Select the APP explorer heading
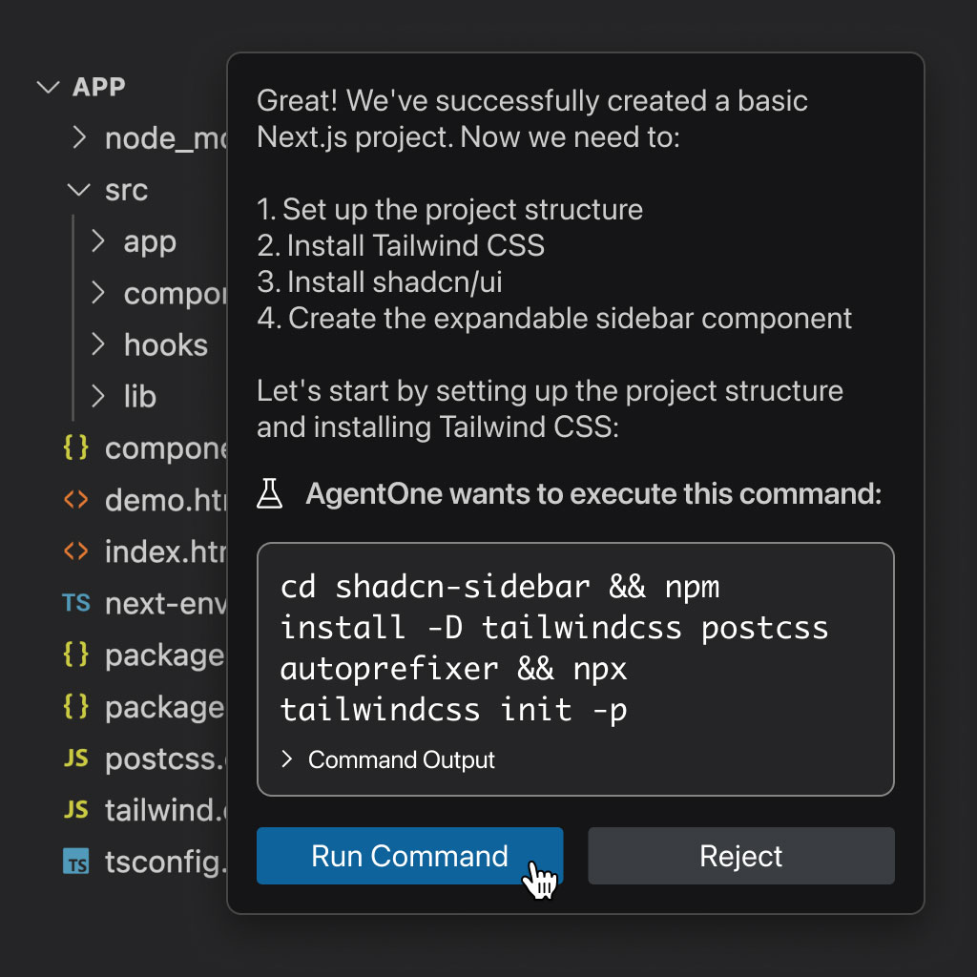This screenshot has width=977, height=977. 99,87
